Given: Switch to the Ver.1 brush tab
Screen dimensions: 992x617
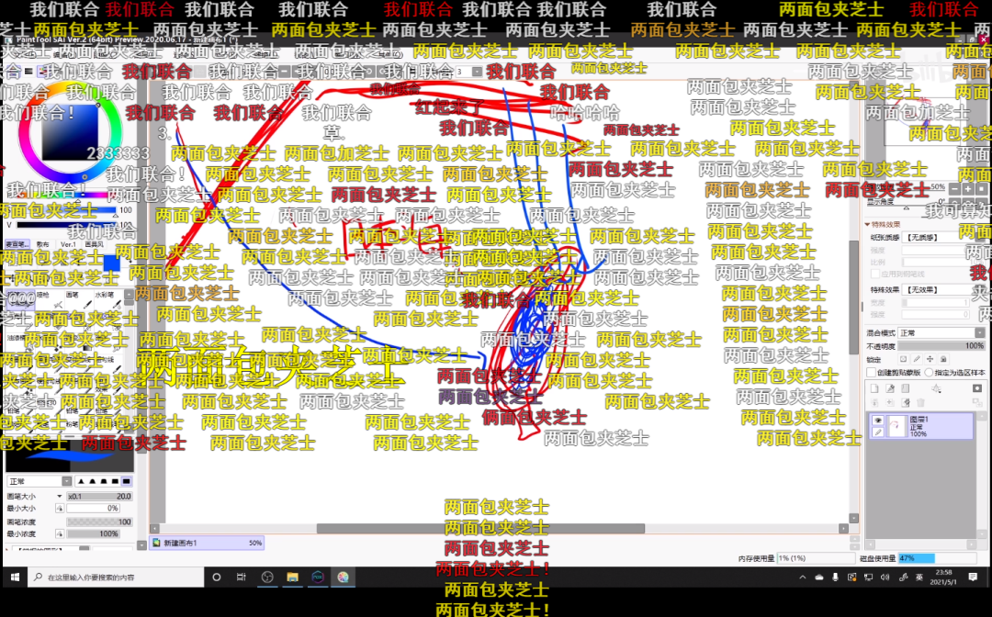Looking at the screenshot, I should 69,243.
